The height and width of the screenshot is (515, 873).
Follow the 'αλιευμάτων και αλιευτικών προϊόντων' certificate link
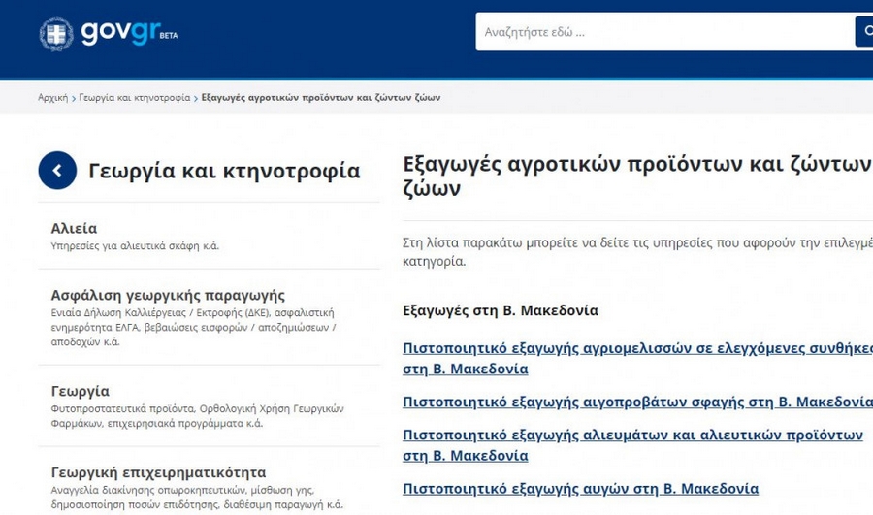pos(632,435)
